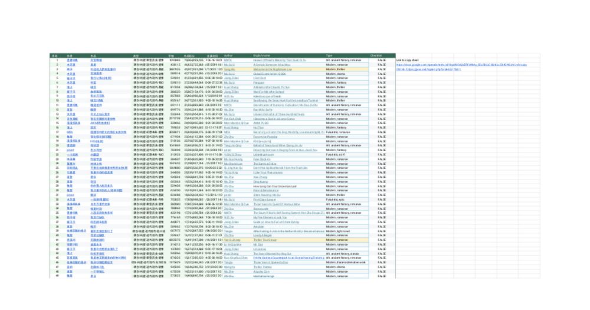
Task: Open the 'My Five Elements Lack You' link
Action: pyautogui.click(x=270, y=217)
